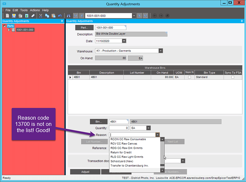Go to the previous record in toolbar
The image size is (246, 182).
click(x=82, y=16)
